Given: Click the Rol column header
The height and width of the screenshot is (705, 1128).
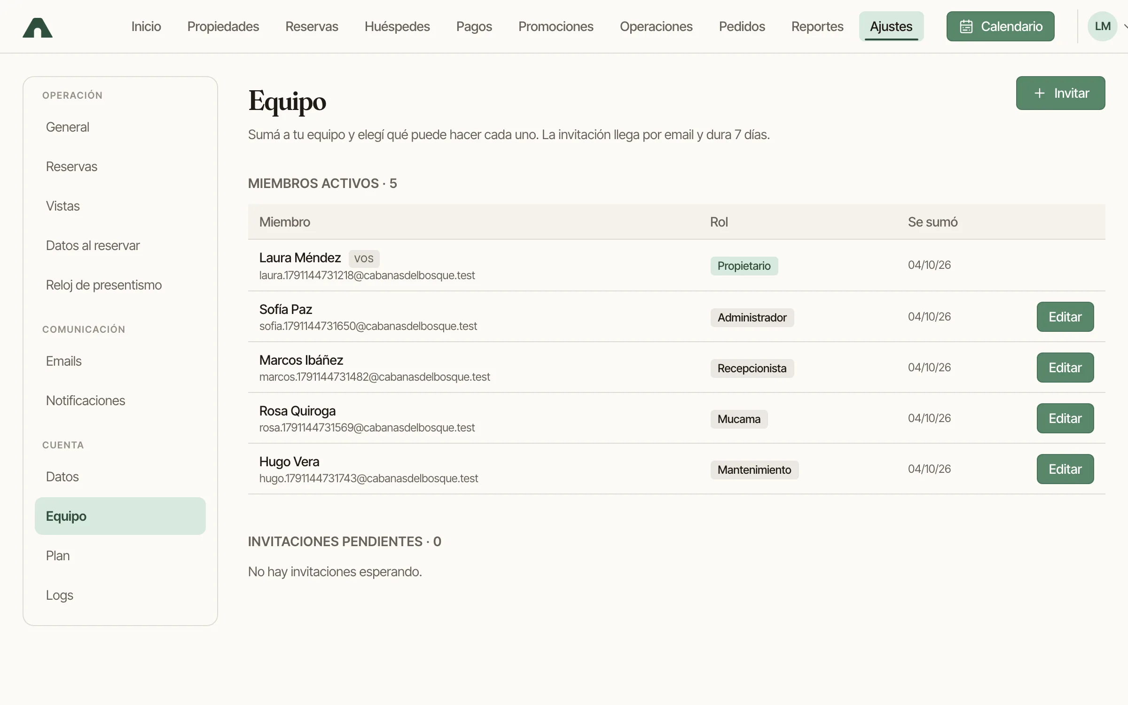Looking at the screenshot, I should [719, 222].
